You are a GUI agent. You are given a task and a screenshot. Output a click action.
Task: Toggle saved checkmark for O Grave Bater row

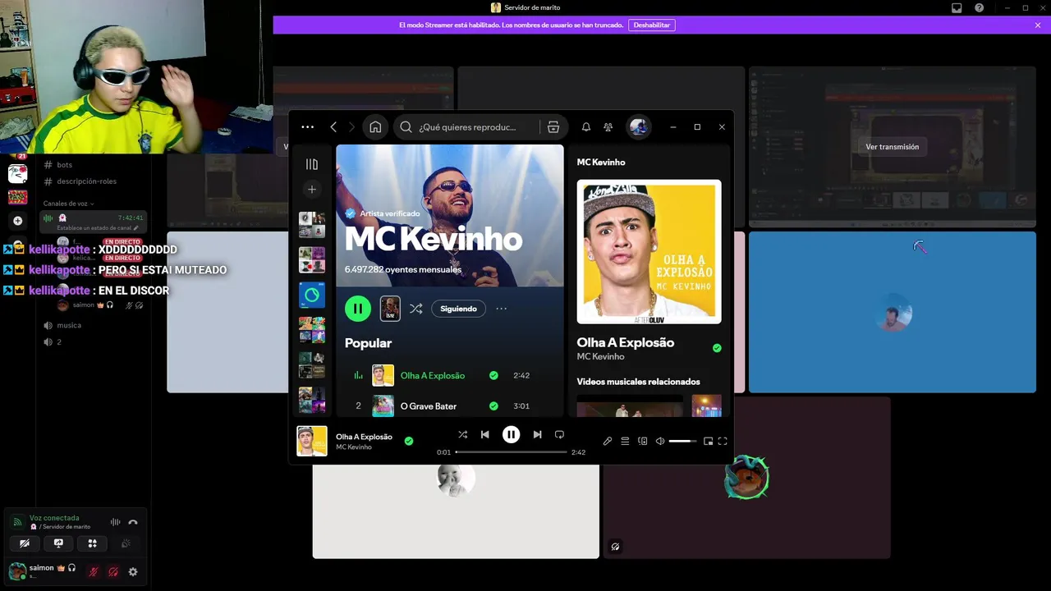click(x=493, y=405)
